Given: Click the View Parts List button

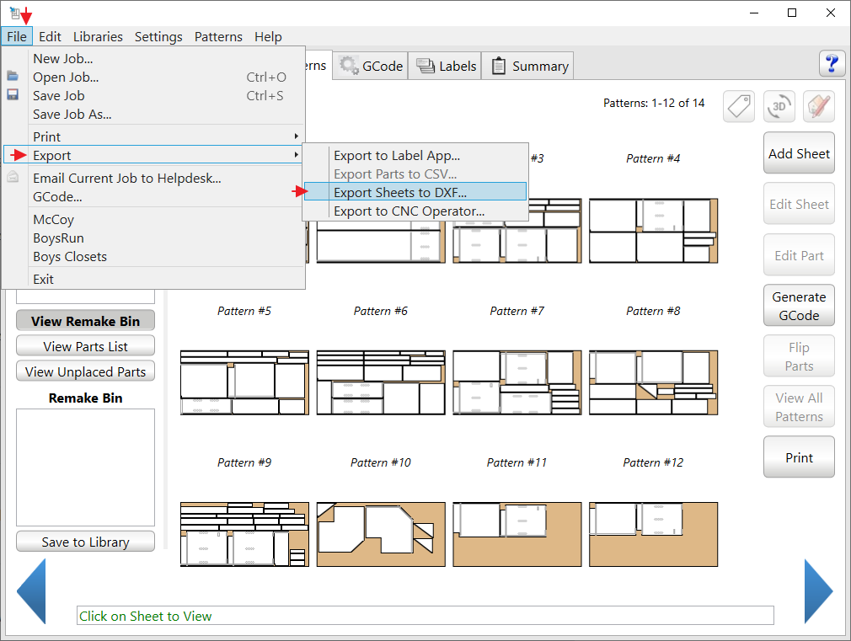Looking at the screenshot, I should [x=85, y=346].
